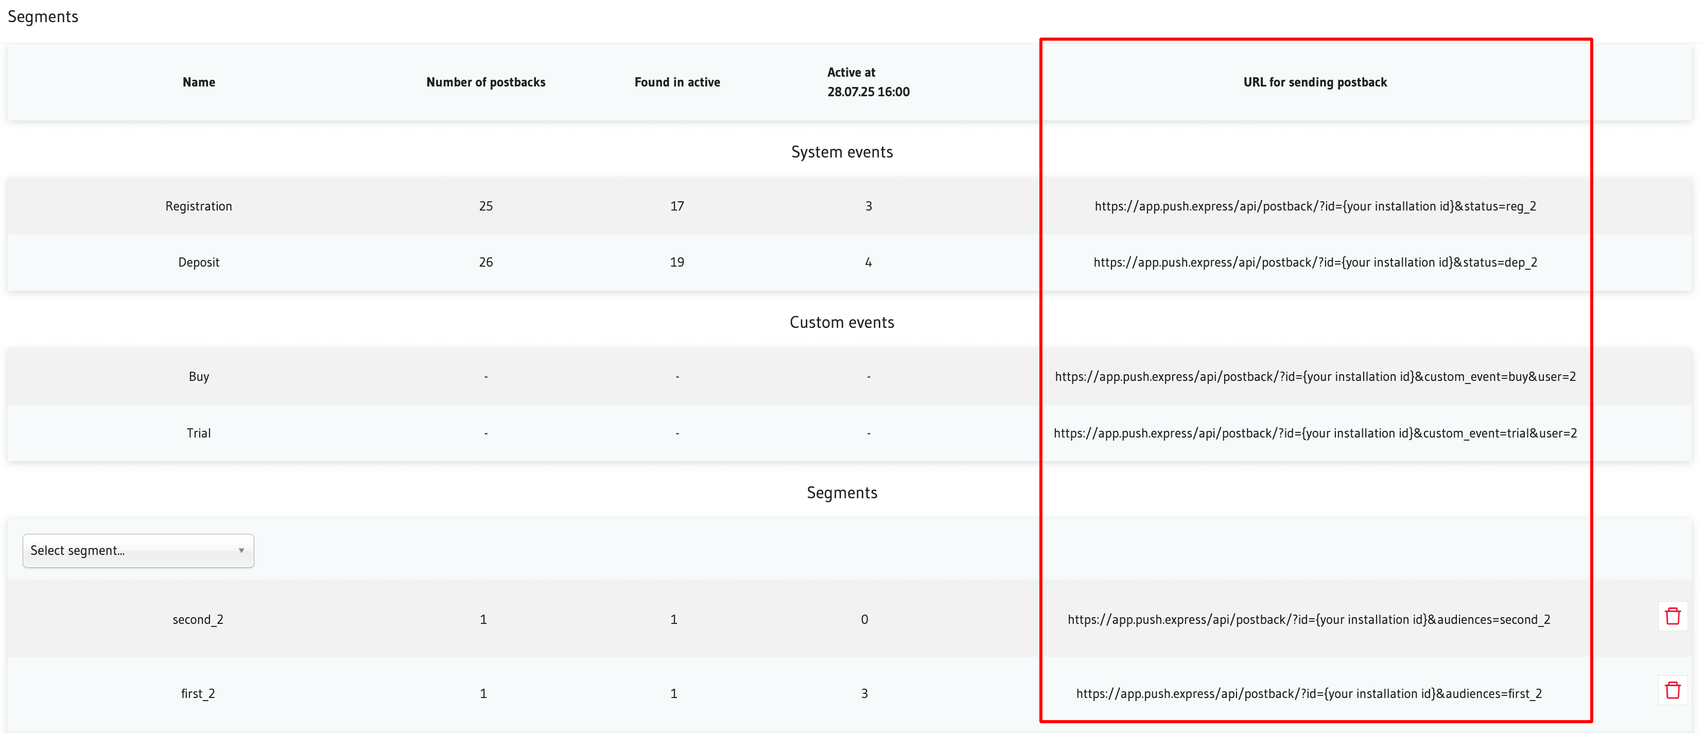This screenshot has width=1705, height=733.
Task: Open the Select segment dropdown
Action: click(138, 550)
